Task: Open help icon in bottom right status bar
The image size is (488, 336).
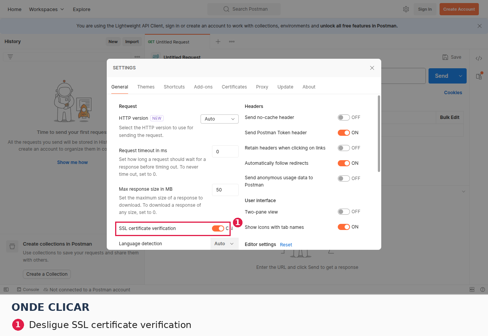Action: click(483, 289)
